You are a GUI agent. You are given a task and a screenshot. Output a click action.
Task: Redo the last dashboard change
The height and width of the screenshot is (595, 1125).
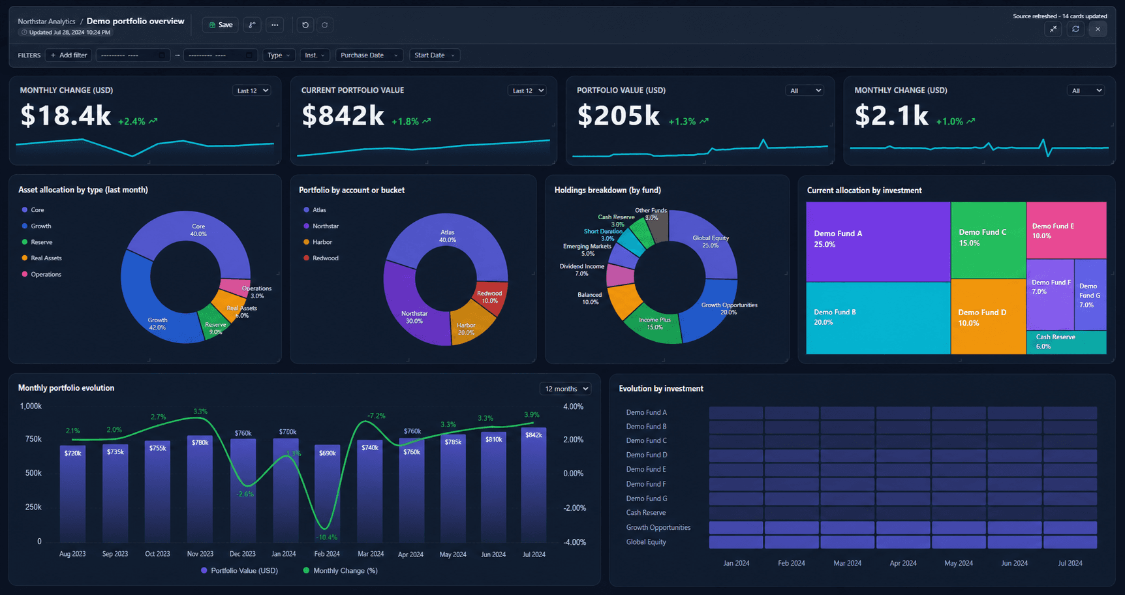point(324,25)
